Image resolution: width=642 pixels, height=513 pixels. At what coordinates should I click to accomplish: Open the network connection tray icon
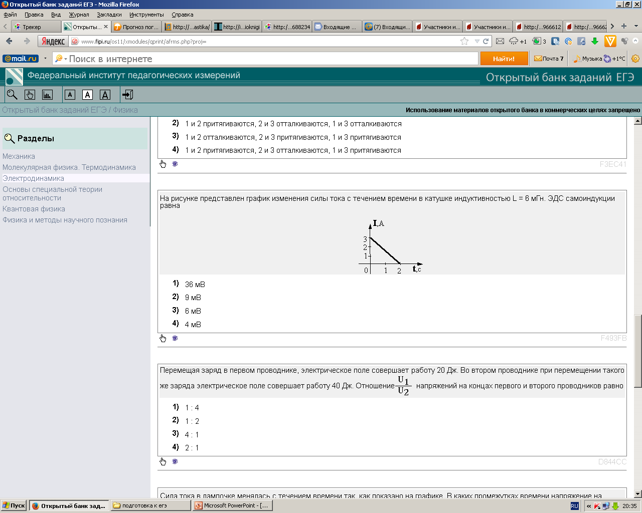pos(606,506)
